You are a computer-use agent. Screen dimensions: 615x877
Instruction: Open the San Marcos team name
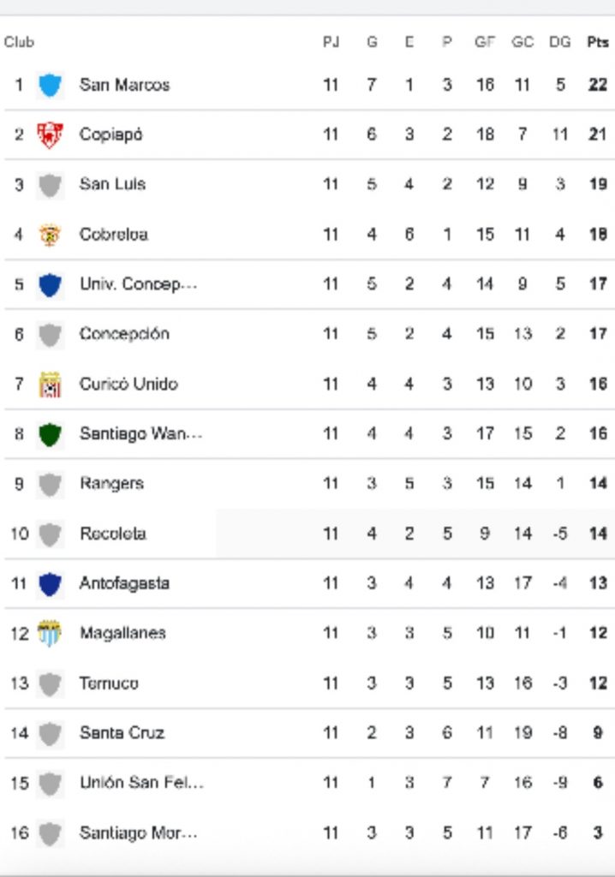coord(124,85)
